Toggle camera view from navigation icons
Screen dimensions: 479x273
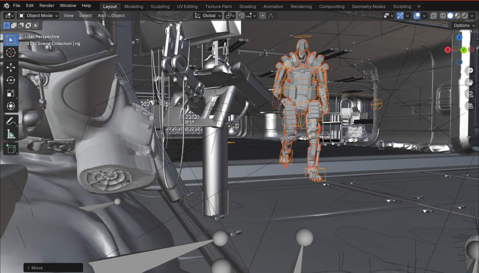point(470,94)
